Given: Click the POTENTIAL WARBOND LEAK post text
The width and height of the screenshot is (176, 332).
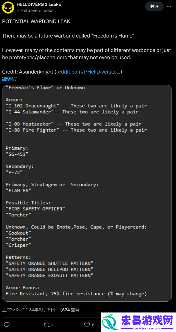Looking at the screenshot, I should coord(36,21).
